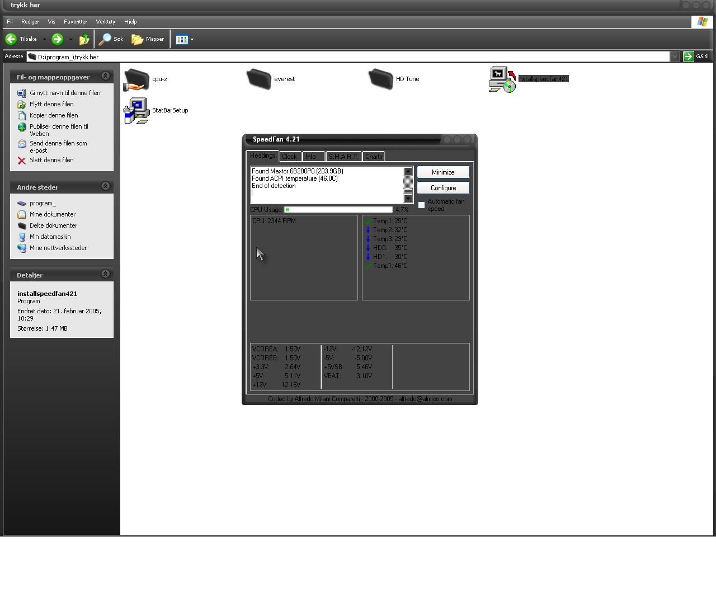
Task: Collapse the Andre steder panel
Action: [x=105, y=186]
